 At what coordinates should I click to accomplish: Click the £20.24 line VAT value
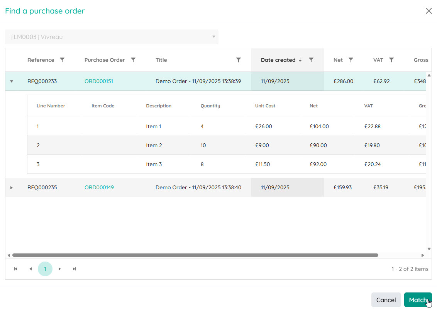(373, 164)
